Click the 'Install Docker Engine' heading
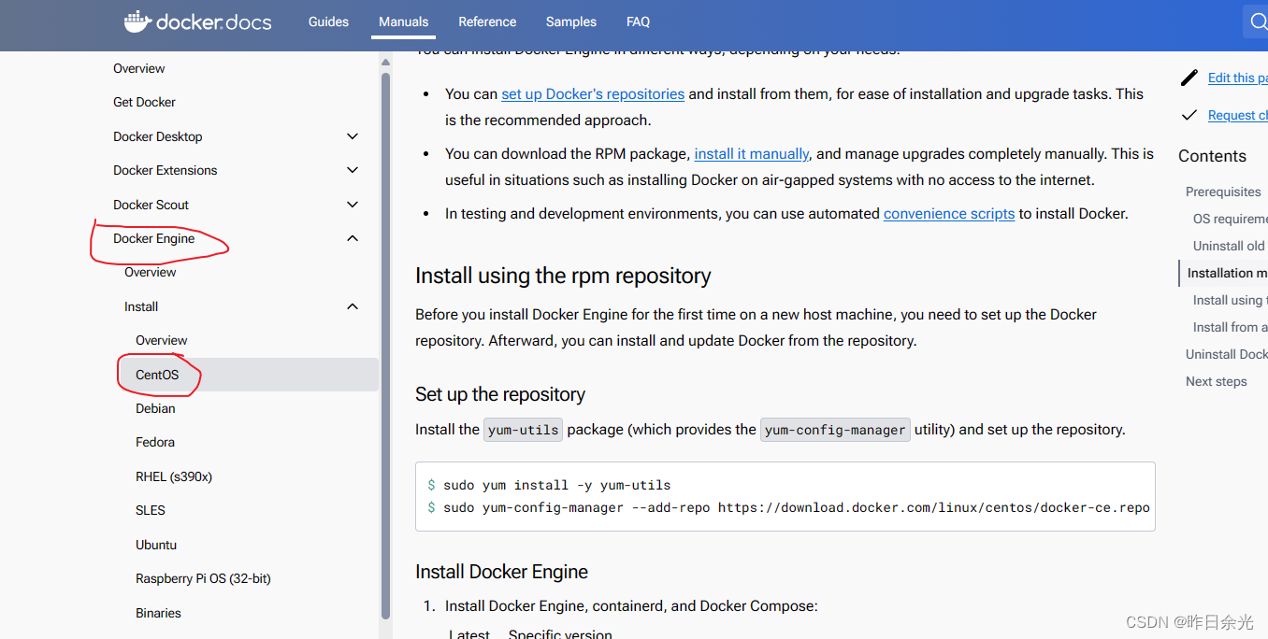 tap(501, 572)
